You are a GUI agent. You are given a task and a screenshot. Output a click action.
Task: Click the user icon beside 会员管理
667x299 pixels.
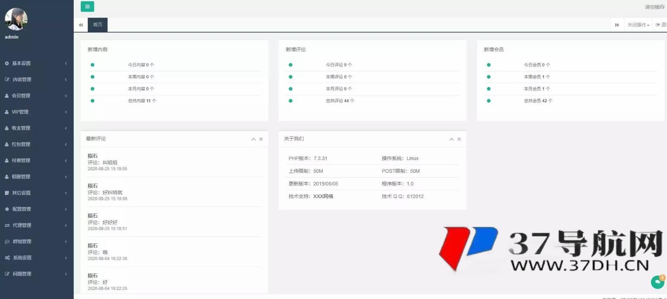(x=7, y=96)
